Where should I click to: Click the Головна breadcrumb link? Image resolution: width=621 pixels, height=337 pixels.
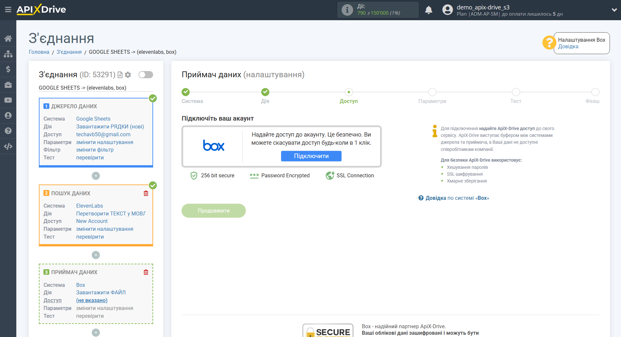pyautogui.click(x=39, y=52)
